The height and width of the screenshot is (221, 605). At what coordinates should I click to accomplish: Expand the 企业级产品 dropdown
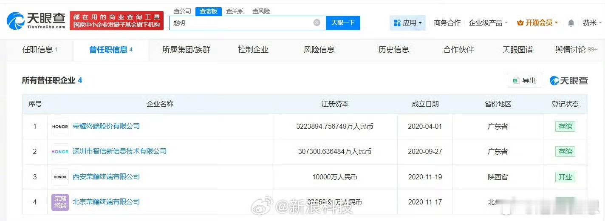488,23
